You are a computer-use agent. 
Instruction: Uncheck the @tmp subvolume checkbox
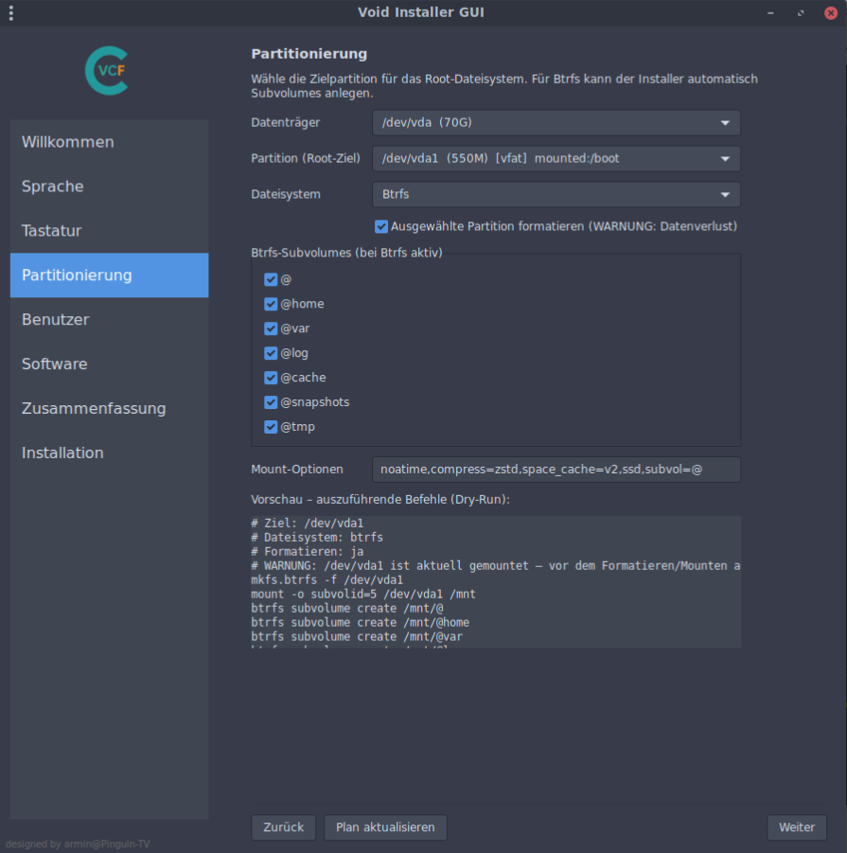tap(271, 427)
